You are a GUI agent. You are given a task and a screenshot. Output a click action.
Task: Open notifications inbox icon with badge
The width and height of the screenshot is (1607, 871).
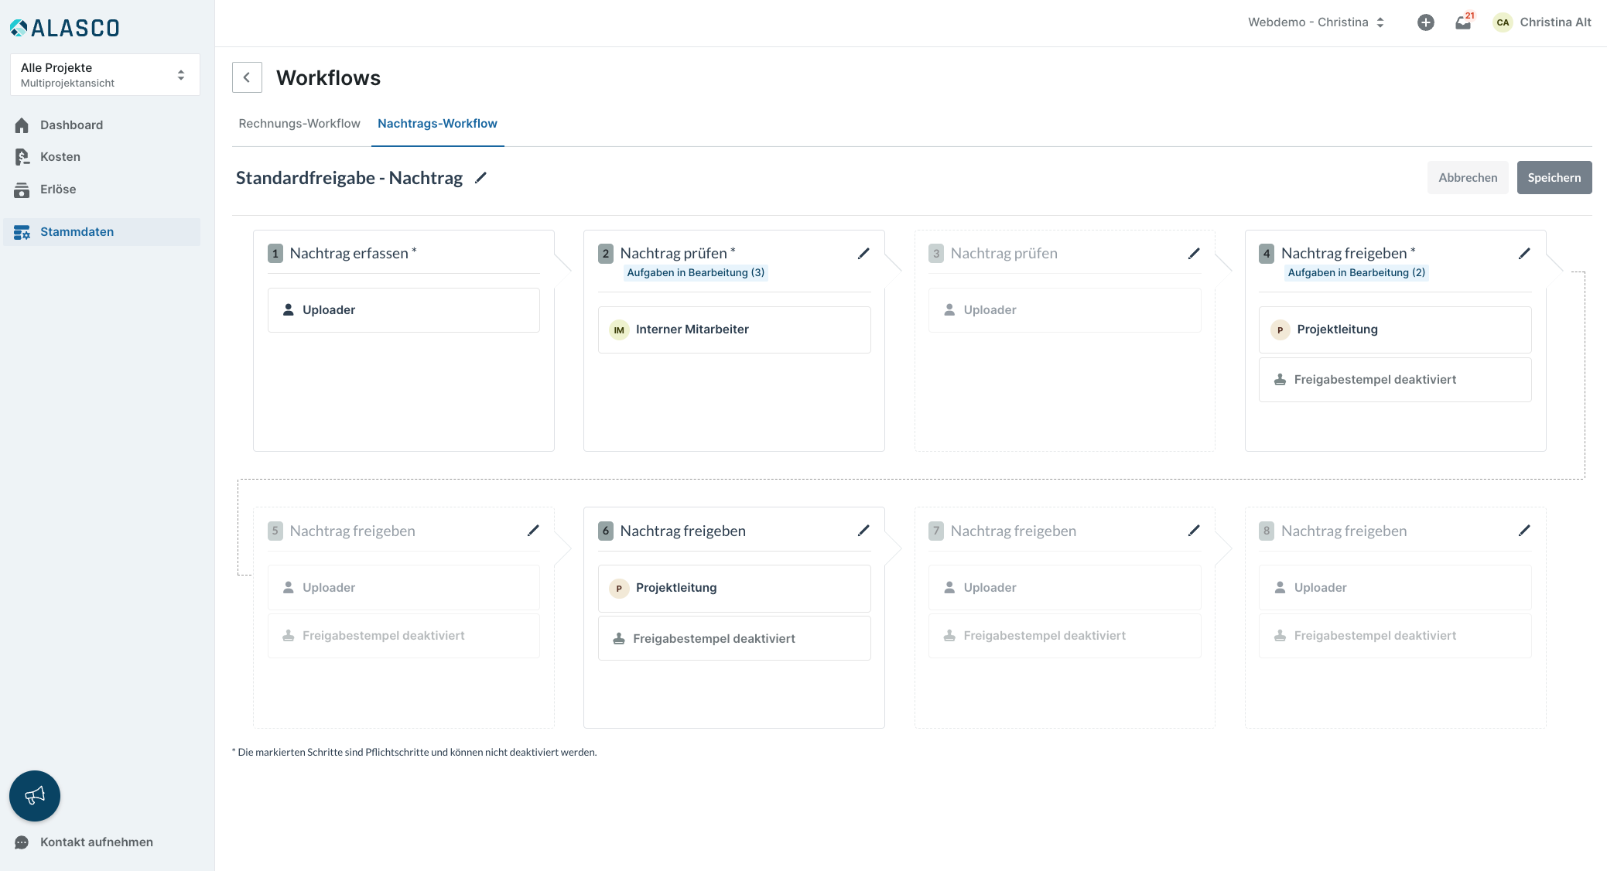click(1463, 22)
